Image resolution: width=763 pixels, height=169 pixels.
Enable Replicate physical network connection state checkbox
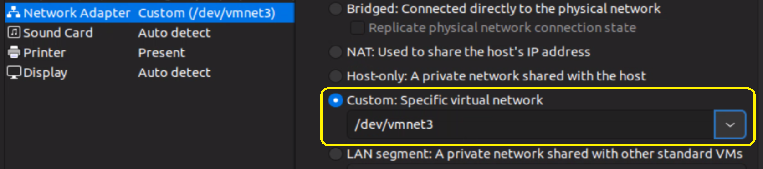357,28
